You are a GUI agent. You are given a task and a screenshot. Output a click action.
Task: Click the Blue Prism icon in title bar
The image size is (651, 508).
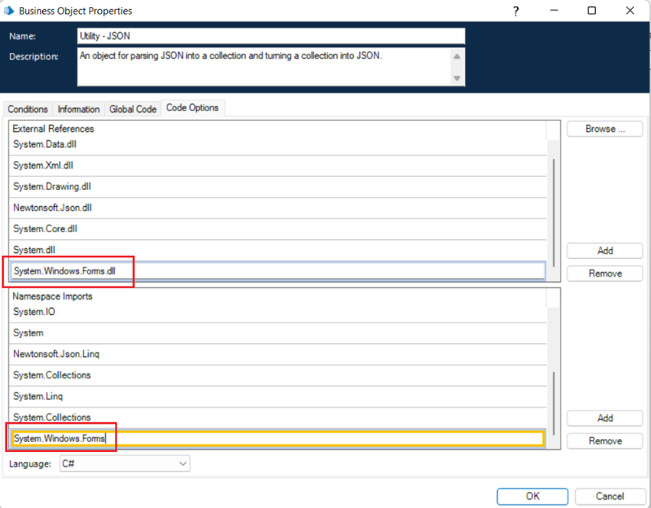pos(8,11)
